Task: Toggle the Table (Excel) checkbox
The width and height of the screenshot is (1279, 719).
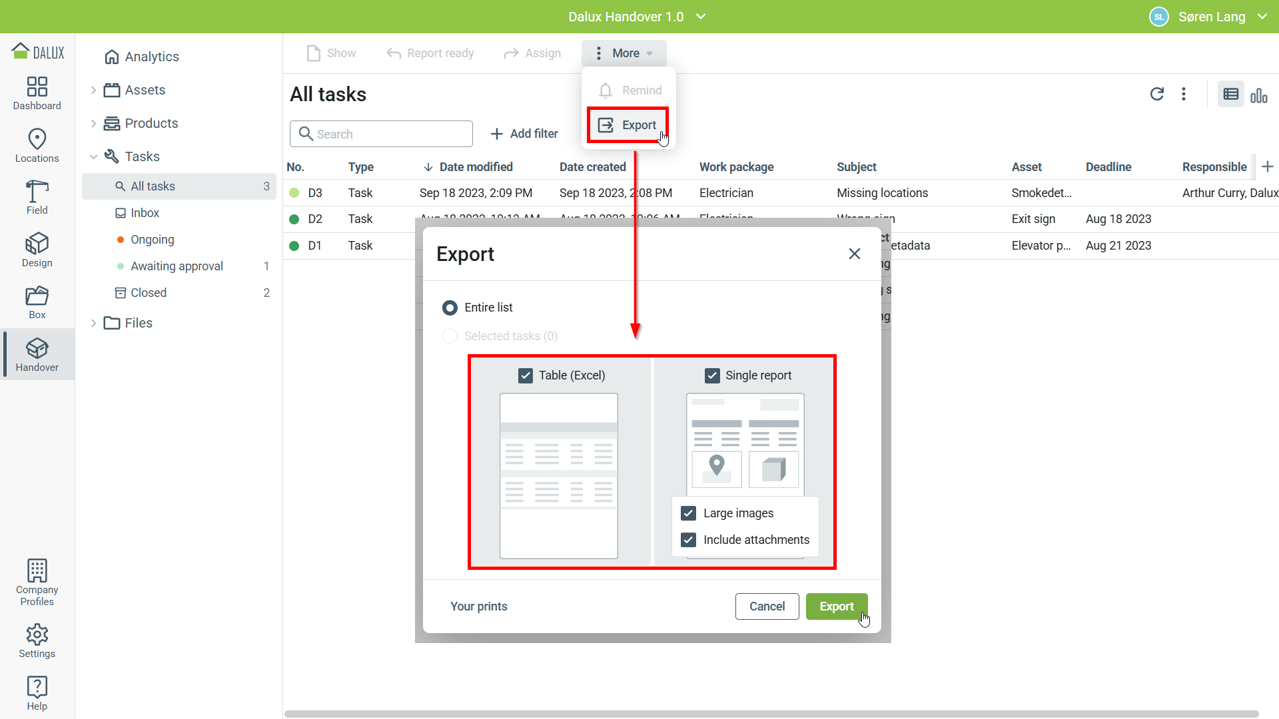Action: coord(526,375)
